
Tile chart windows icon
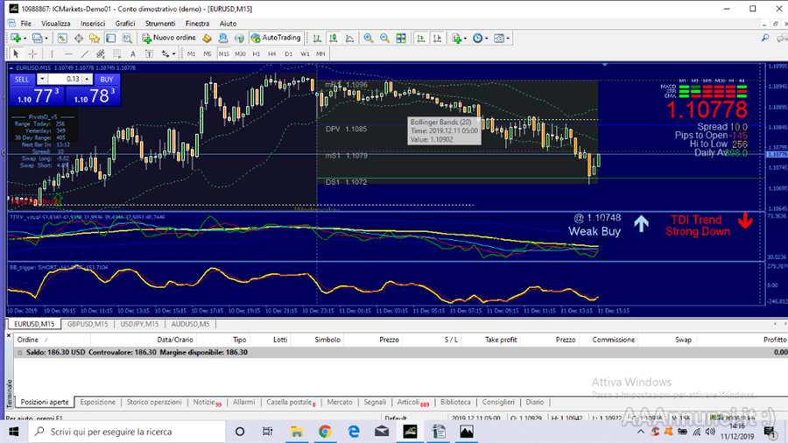pos(401,39)
